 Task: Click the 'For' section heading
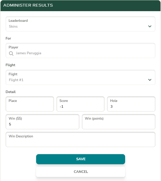8,38
